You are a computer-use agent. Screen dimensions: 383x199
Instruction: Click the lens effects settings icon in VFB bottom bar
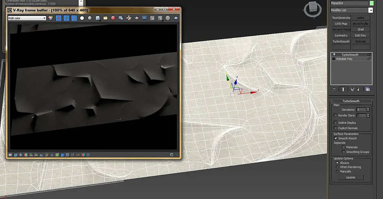[88, 155]
